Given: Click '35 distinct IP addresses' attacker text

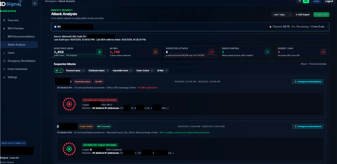Looking at the screenshot, I should (106, 153).
